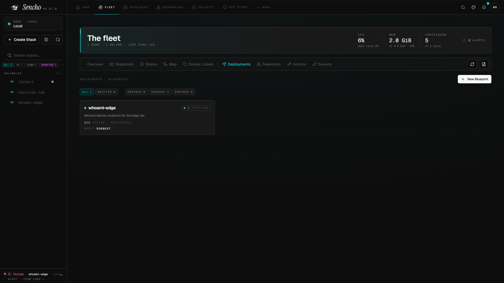The height and width of the screenshot is (283, 504).
Task: Switch to the Federation tab
Action: pyautogui.click(x=269, y=64)
